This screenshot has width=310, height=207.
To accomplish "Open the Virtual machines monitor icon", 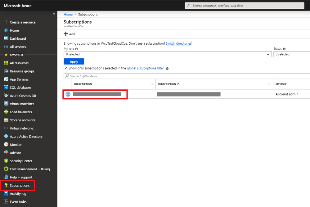I will 6,104.
